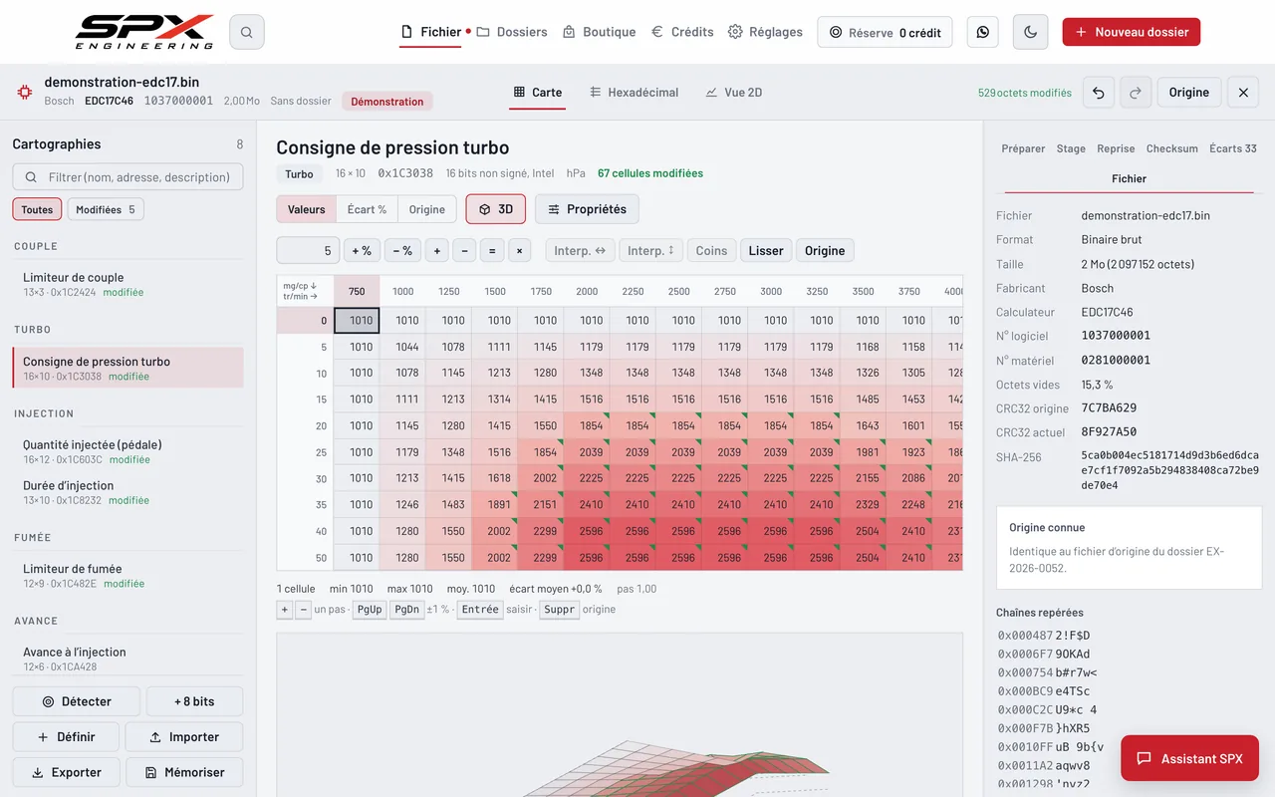Image resolution: width=1275 pixels, height=797 pixels.
Task: Filter list to Modifiées 5
Action: (x=106, y=209)
